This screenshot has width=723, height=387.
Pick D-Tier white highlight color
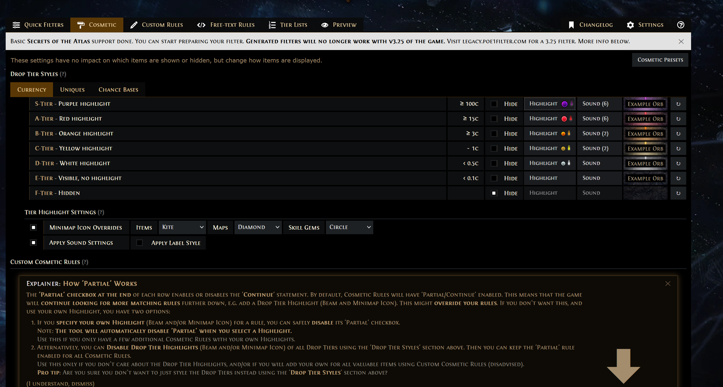563,164
